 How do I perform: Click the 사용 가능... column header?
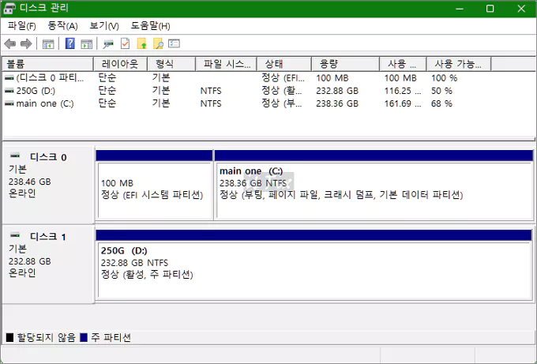[459, 64]
